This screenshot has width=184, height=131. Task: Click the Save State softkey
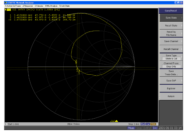(x=171, y=18)
